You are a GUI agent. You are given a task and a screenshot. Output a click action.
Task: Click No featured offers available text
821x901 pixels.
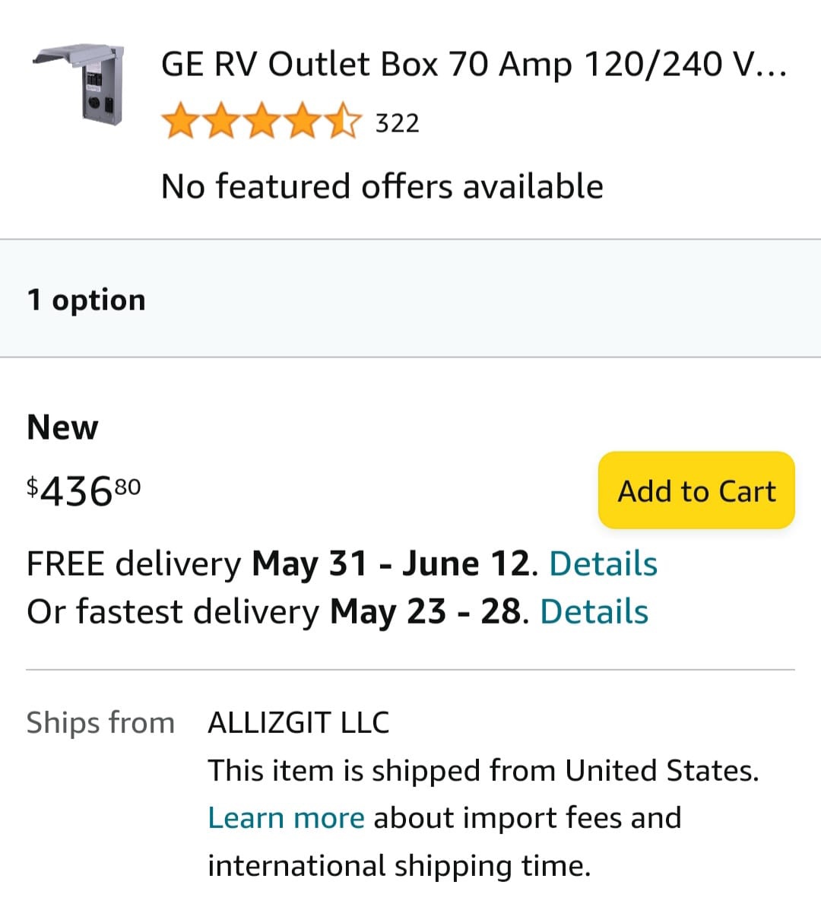click(382, 186)
